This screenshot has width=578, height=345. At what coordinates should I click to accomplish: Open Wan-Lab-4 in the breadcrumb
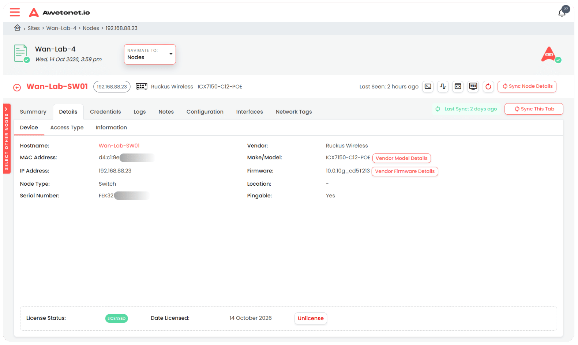click(61, 28)
